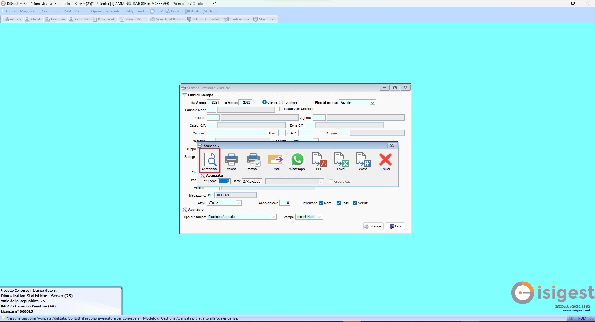
Task: Enable Includi Altri Scarichi checkbox
Action: [281, 109]
